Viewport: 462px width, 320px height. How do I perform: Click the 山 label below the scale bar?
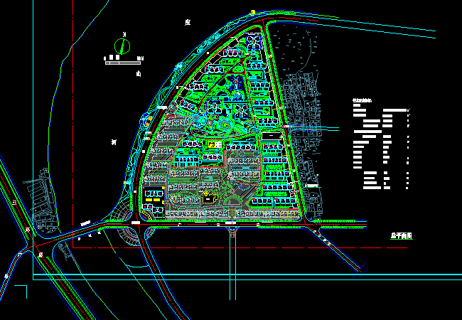138,73
